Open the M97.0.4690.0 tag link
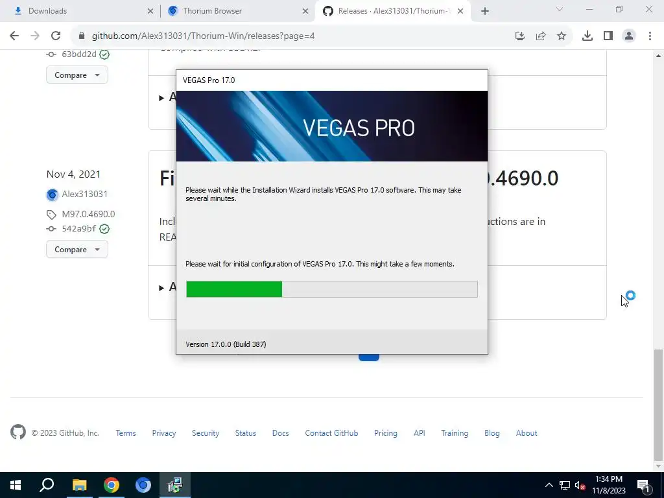This screenshot has width=664, height=498. [88, 214]
